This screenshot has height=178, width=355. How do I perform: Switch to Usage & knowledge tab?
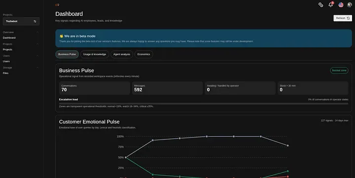click(x=94, y=54)
